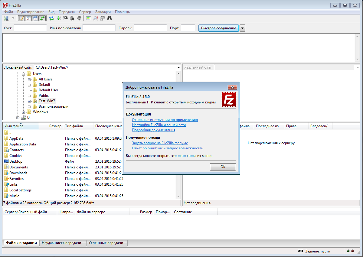Screen dimensions: 363x257
Task: Open the Вид menu
Action: (x=51, y=12)
